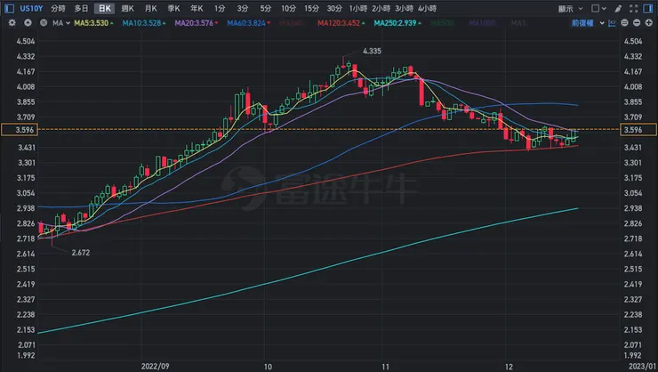
Task: Choose the 10分 ten-minute interval
Action: coord(288,8)
